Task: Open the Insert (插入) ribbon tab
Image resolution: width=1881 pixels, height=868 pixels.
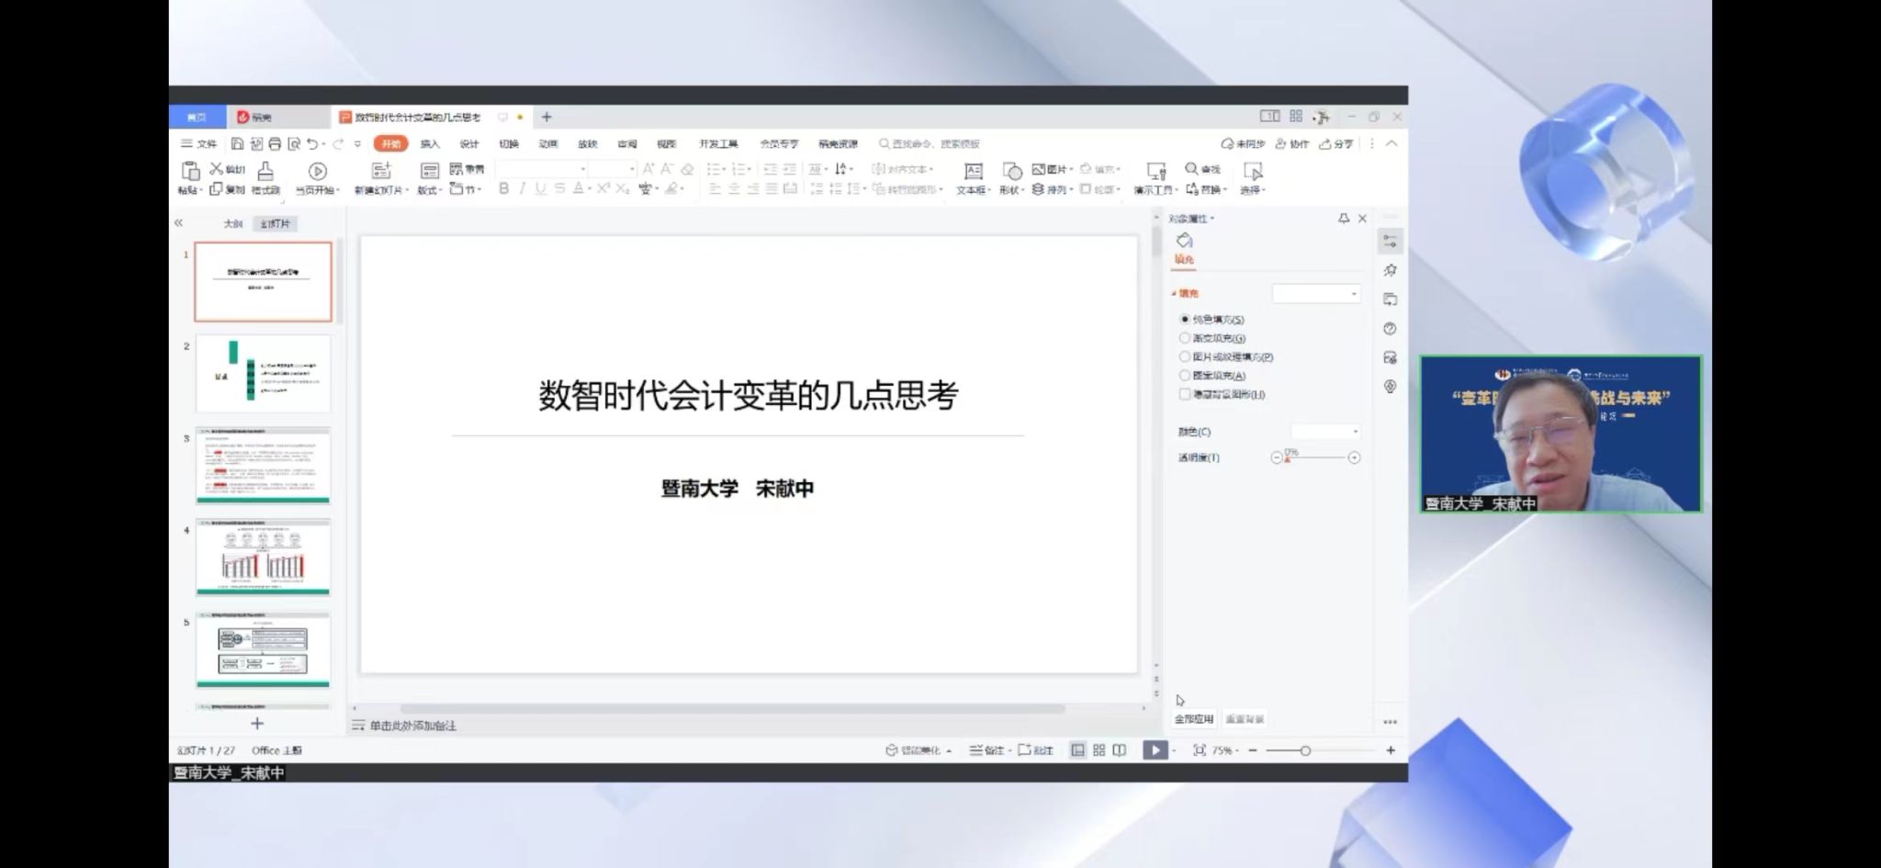Action: (430, 144)
